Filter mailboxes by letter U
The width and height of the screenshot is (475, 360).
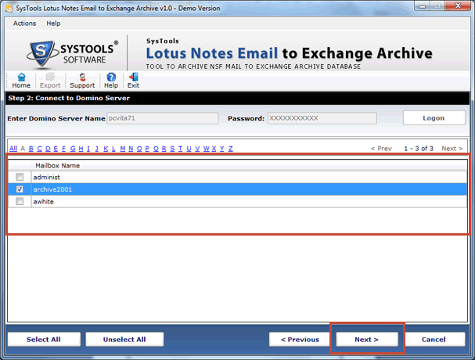(189, 149)
